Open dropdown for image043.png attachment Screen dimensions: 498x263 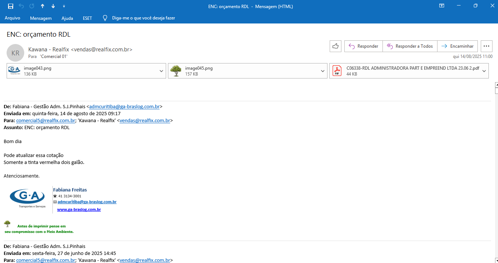pos(161,71)
